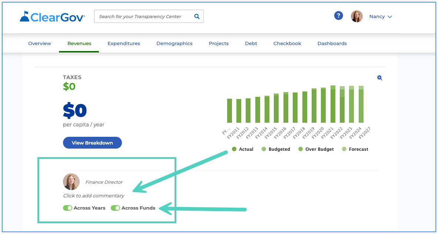
Task: Toggle the Forecast legend marker
Action: coord(344,149)
